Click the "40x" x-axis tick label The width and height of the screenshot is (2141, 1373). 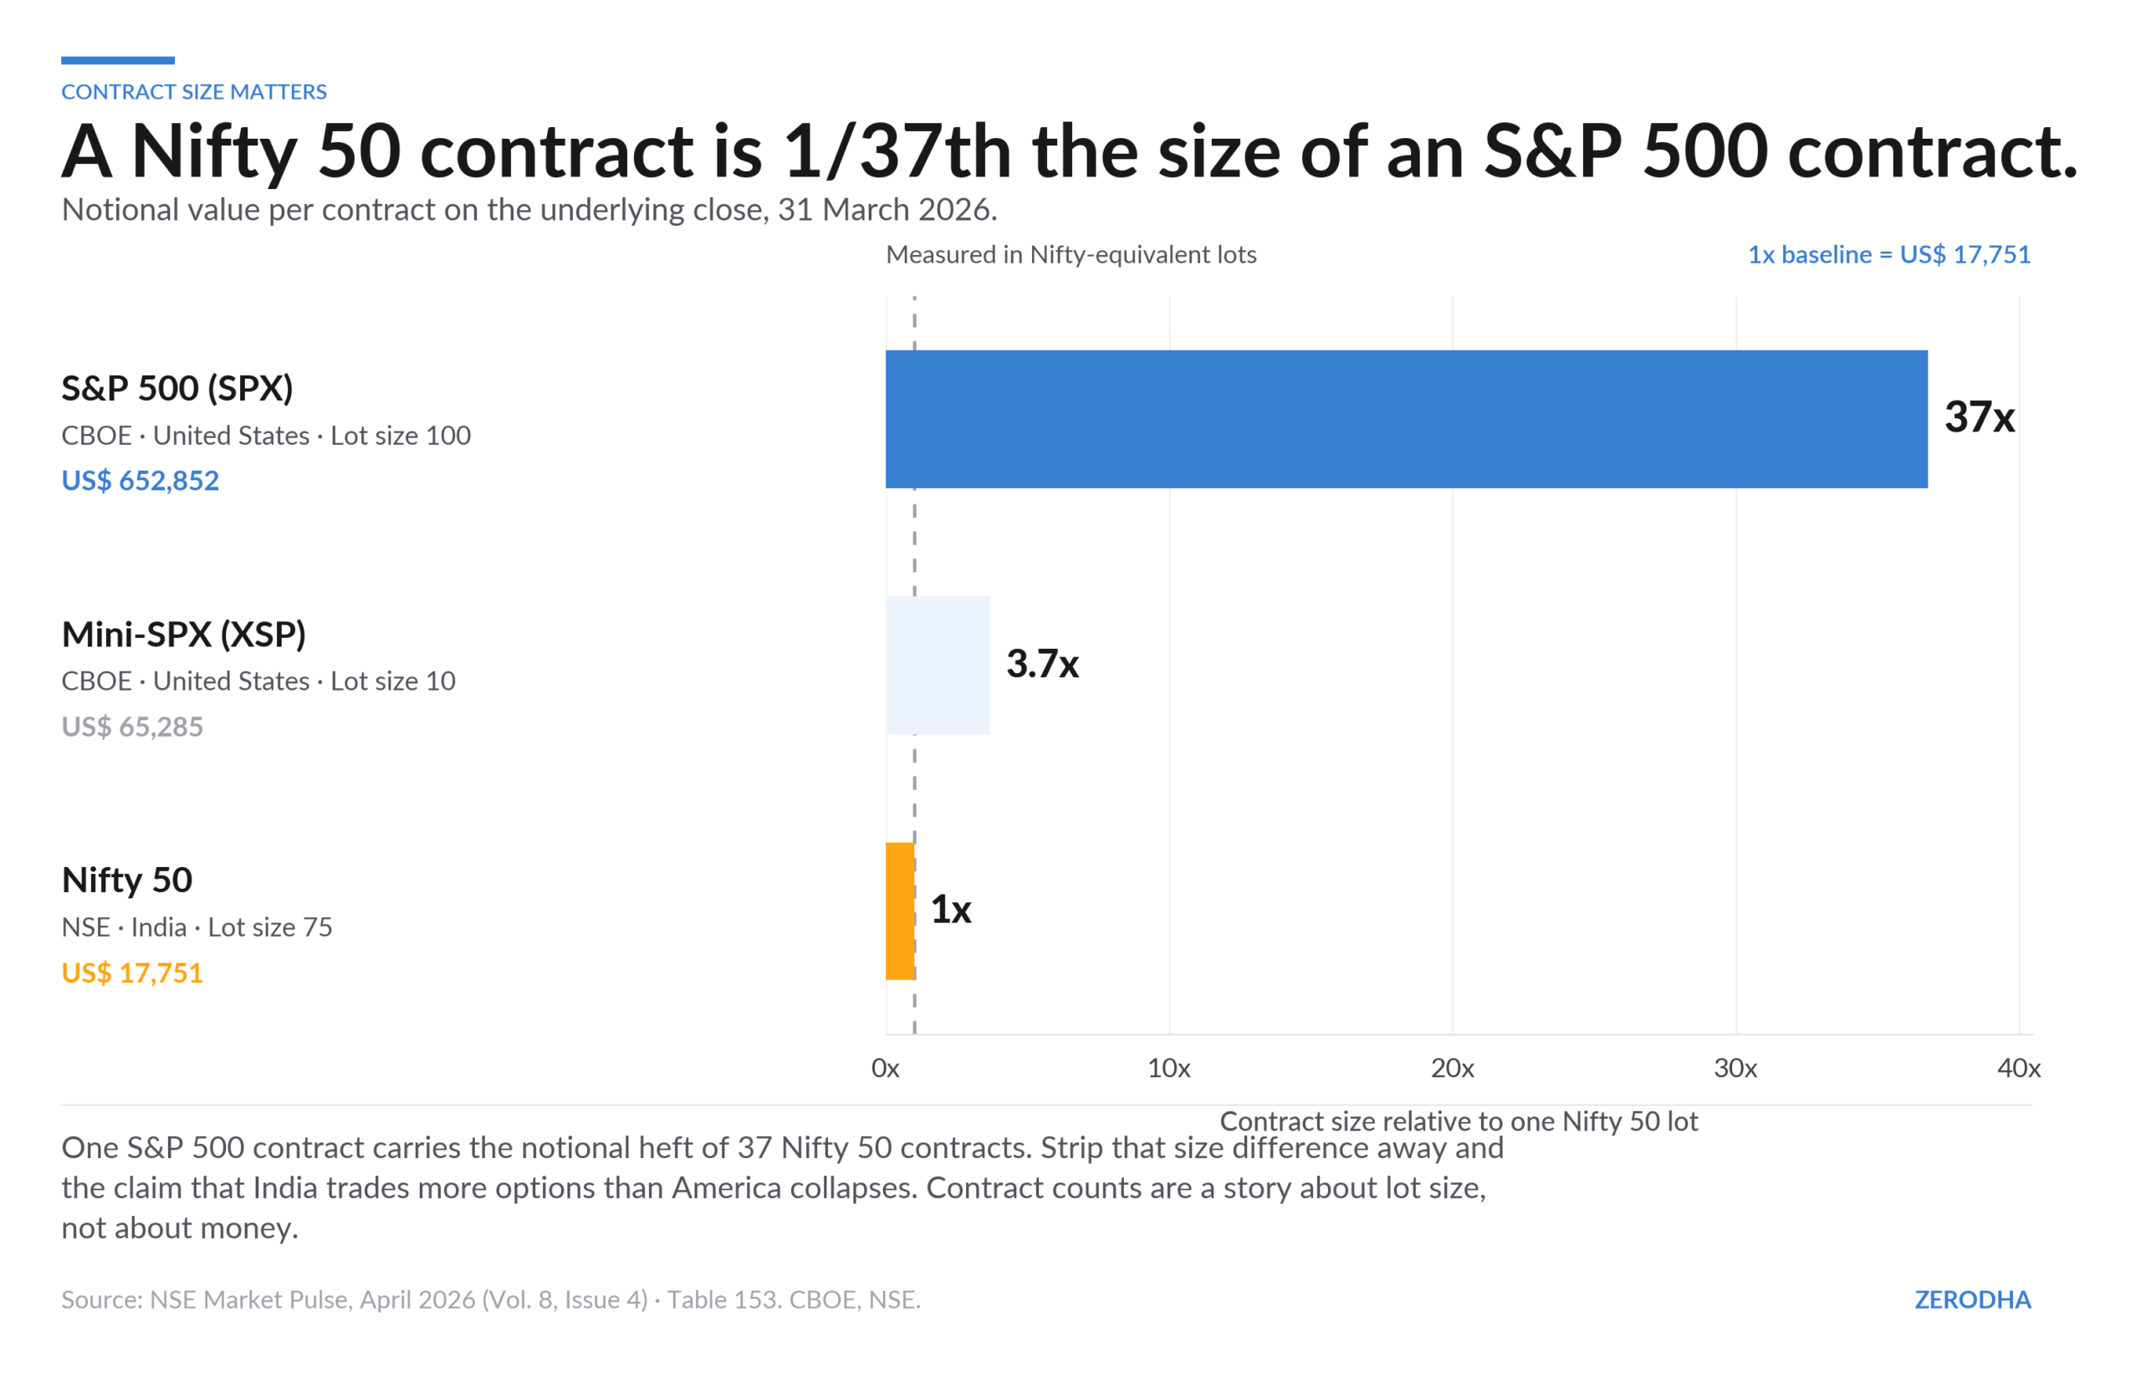(2018, 1068)
